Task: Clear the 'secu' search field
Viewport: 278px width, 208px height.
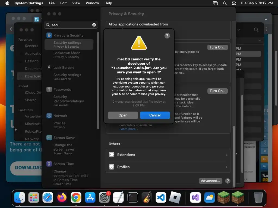Action: pyautogui.click(x=94, y=25)
